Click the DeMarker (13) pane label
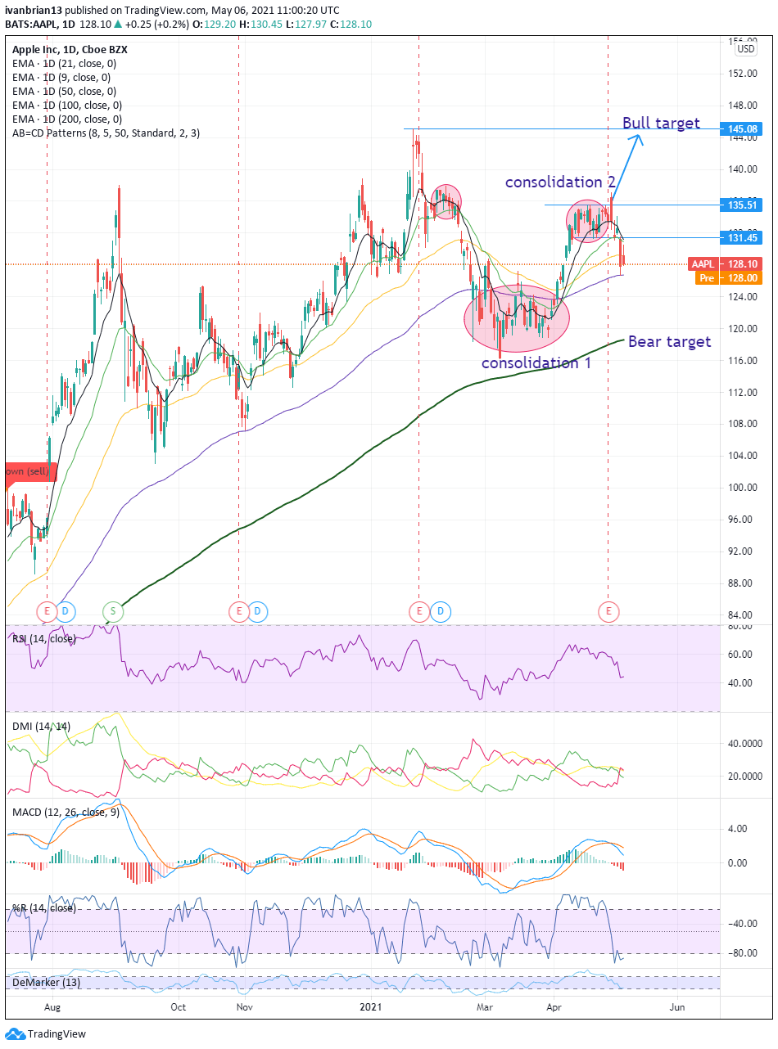778x1049 pixels. 46,982
